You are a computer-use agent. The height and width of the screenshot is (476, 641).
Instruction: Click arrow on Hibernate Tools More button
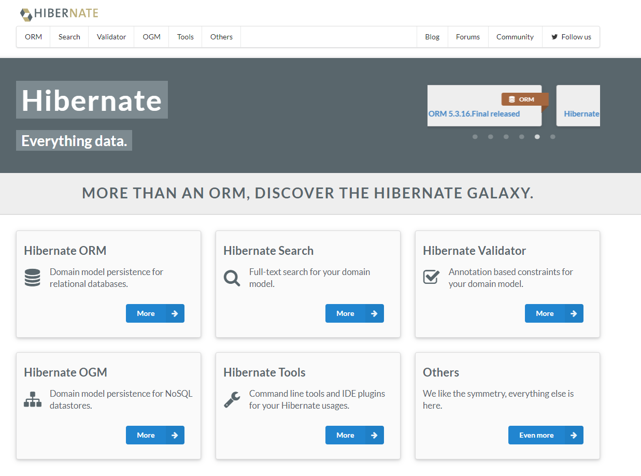374,435
